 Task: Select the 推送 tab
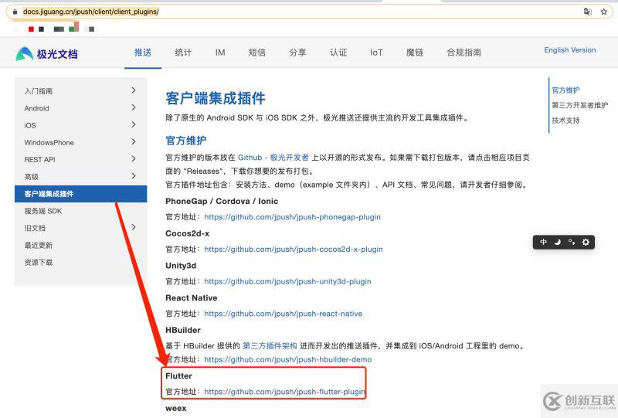143,53
